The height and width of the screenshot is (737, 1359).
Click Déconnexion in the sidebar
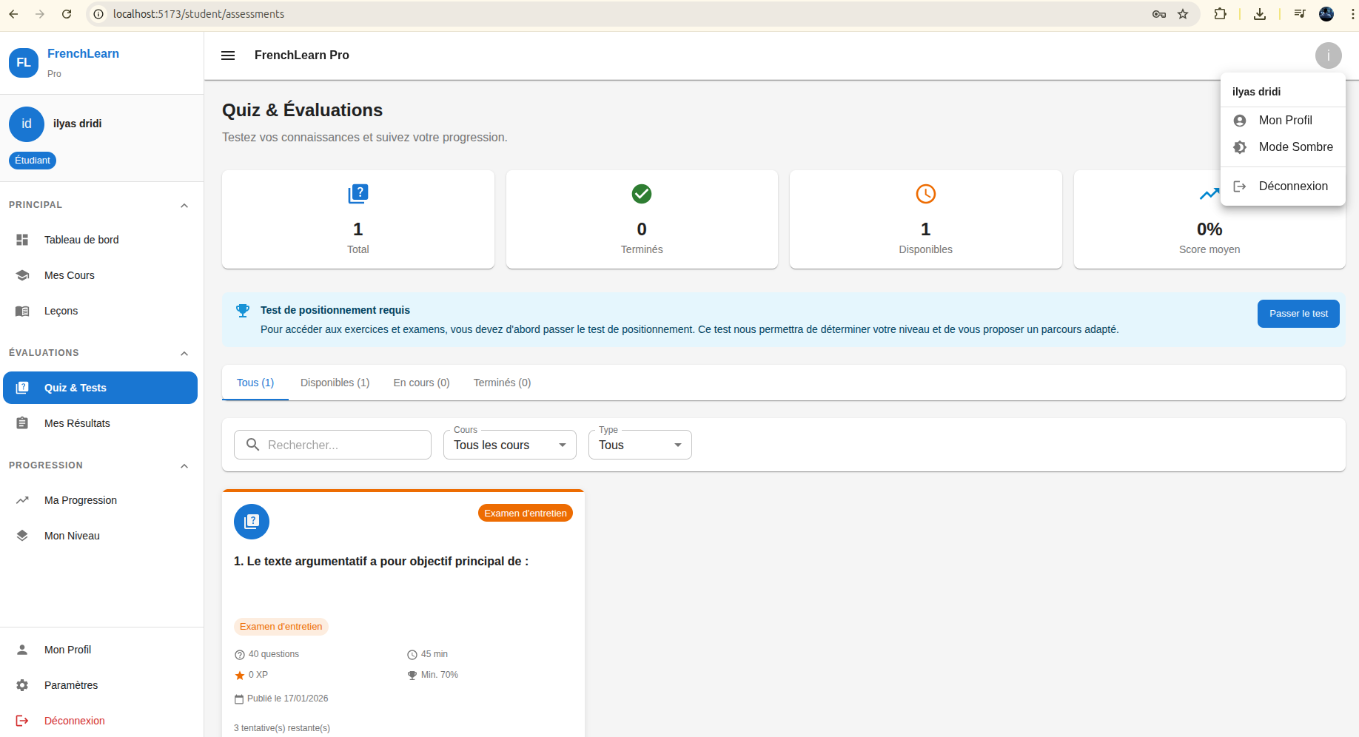[x=74, y=721]
